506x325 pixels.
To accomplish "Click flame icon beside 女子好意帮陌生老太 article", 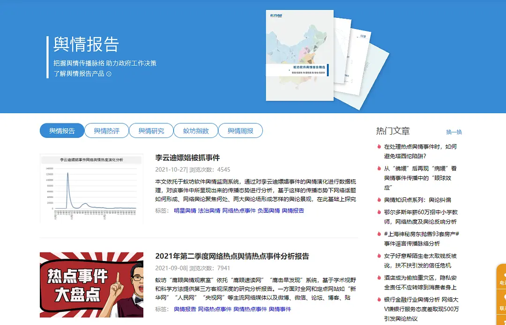I will tap(379, 256).
